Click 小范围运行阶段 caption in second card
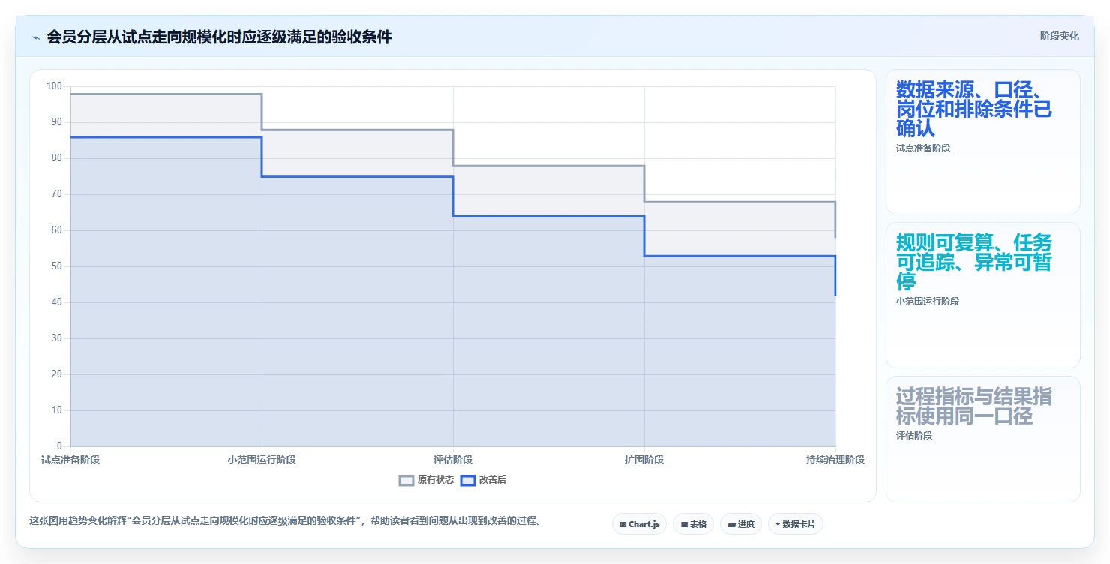This screenshot has width=1110, height=564. [928, 301]
